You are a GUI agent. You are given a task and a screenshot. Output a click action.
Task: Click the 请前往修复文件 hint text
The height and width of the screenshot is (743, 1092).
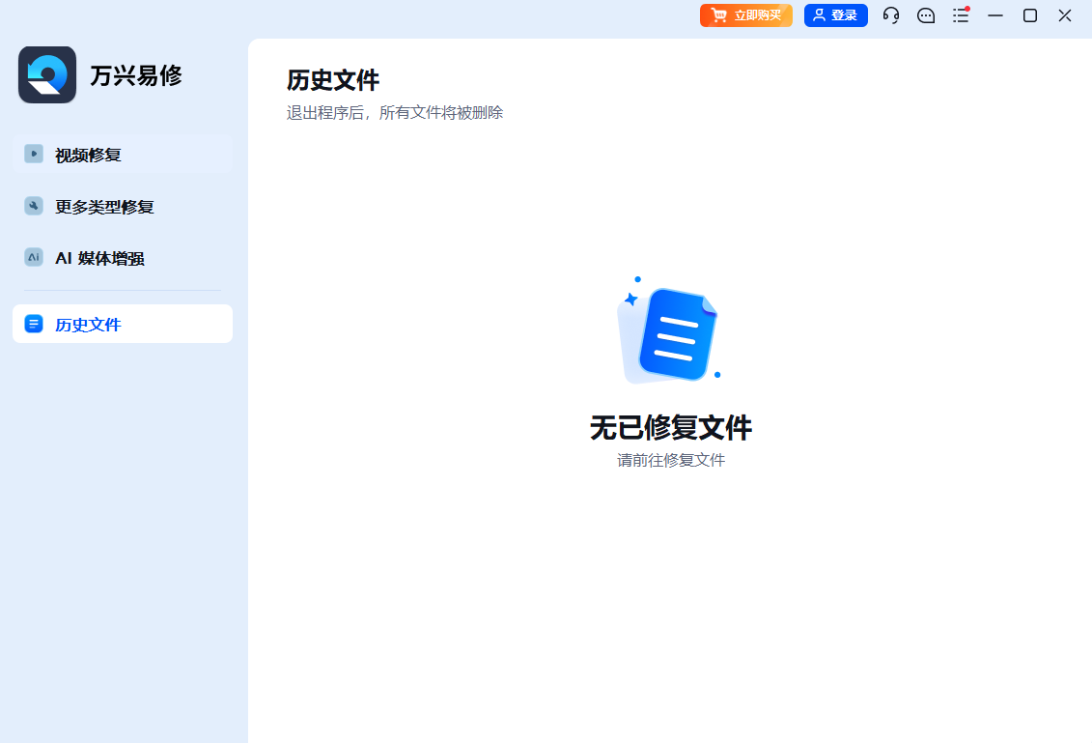pyautogui.click(x=671, y=460)
